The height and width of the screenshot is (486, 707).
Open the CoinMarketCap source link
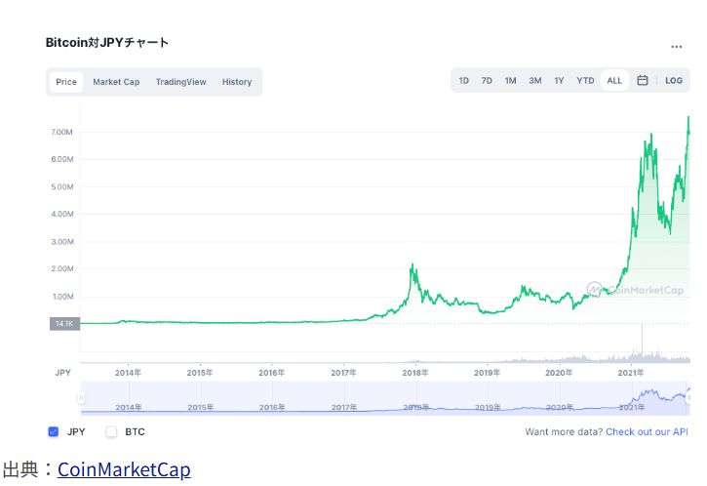point(124,469)
